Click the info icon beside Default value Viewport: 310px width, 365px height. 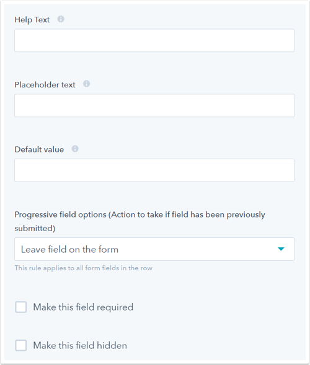tap(75, 149)
